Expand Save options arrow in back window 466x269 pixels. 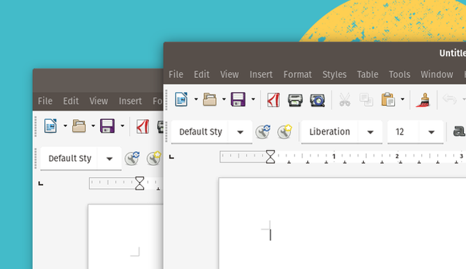(122, 125)
